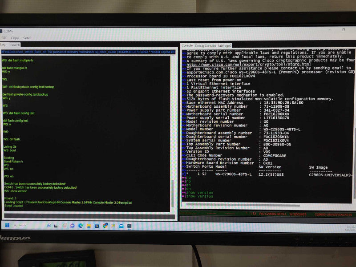Click SW Version 12.2(55)SE5 in table
This screenshot has height=267, width=356.
271,174
